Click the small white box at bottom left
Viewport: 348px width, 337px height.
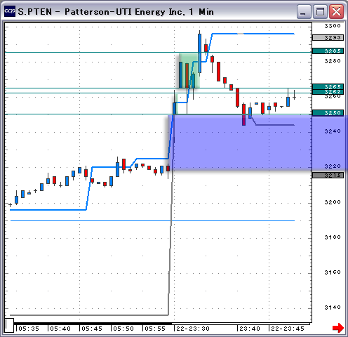click(x=9, y=325)
